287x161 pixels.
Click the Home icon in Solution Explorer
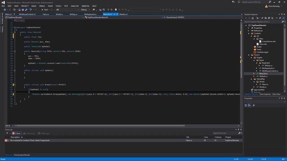(x=252, y=18)
